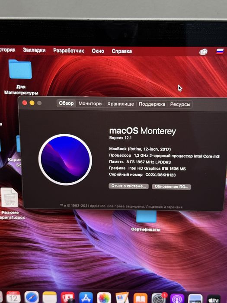The image size is (227, 303).
Task: Launch Safari from the Dock
Action: pyautogui.click(x=32, y=297)
